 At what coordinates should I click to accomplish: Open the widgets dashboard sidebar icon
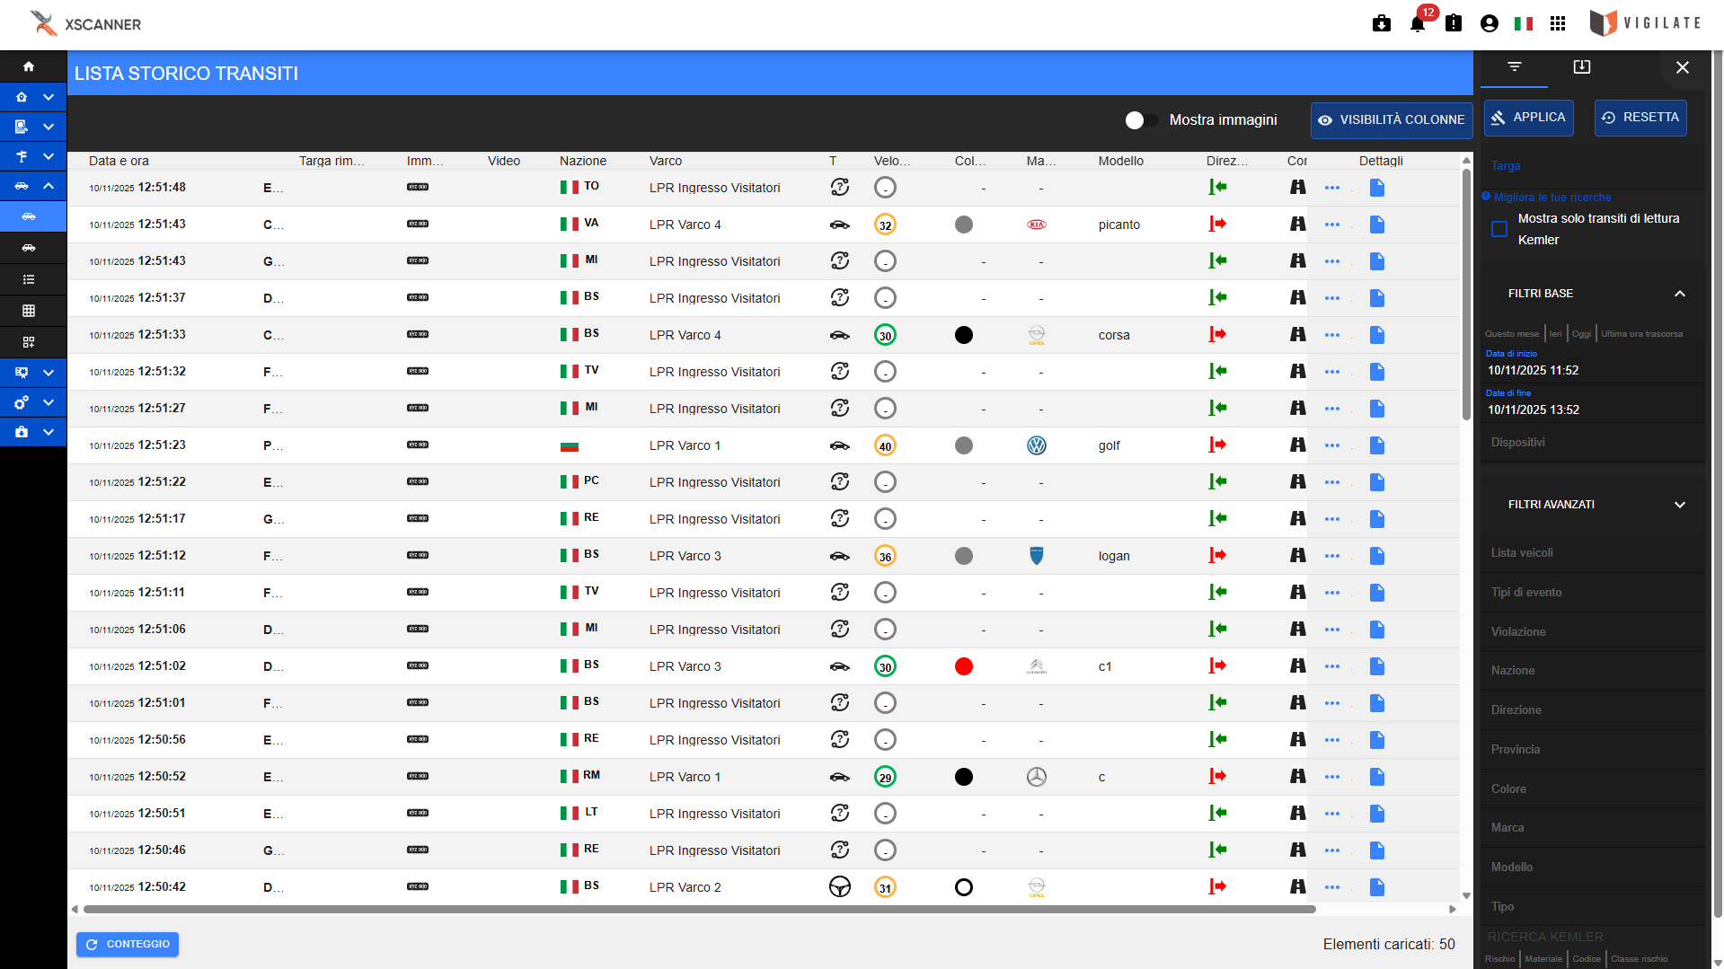point(29,342)
